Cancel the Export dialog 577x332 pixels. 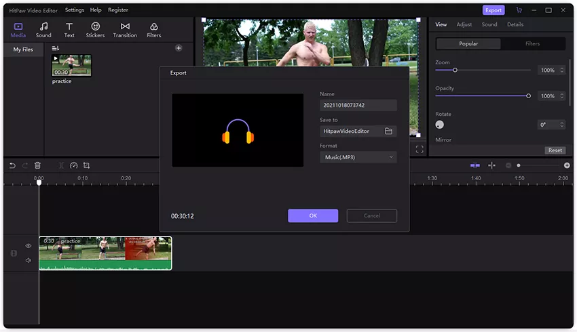click(x=372, y=215)
